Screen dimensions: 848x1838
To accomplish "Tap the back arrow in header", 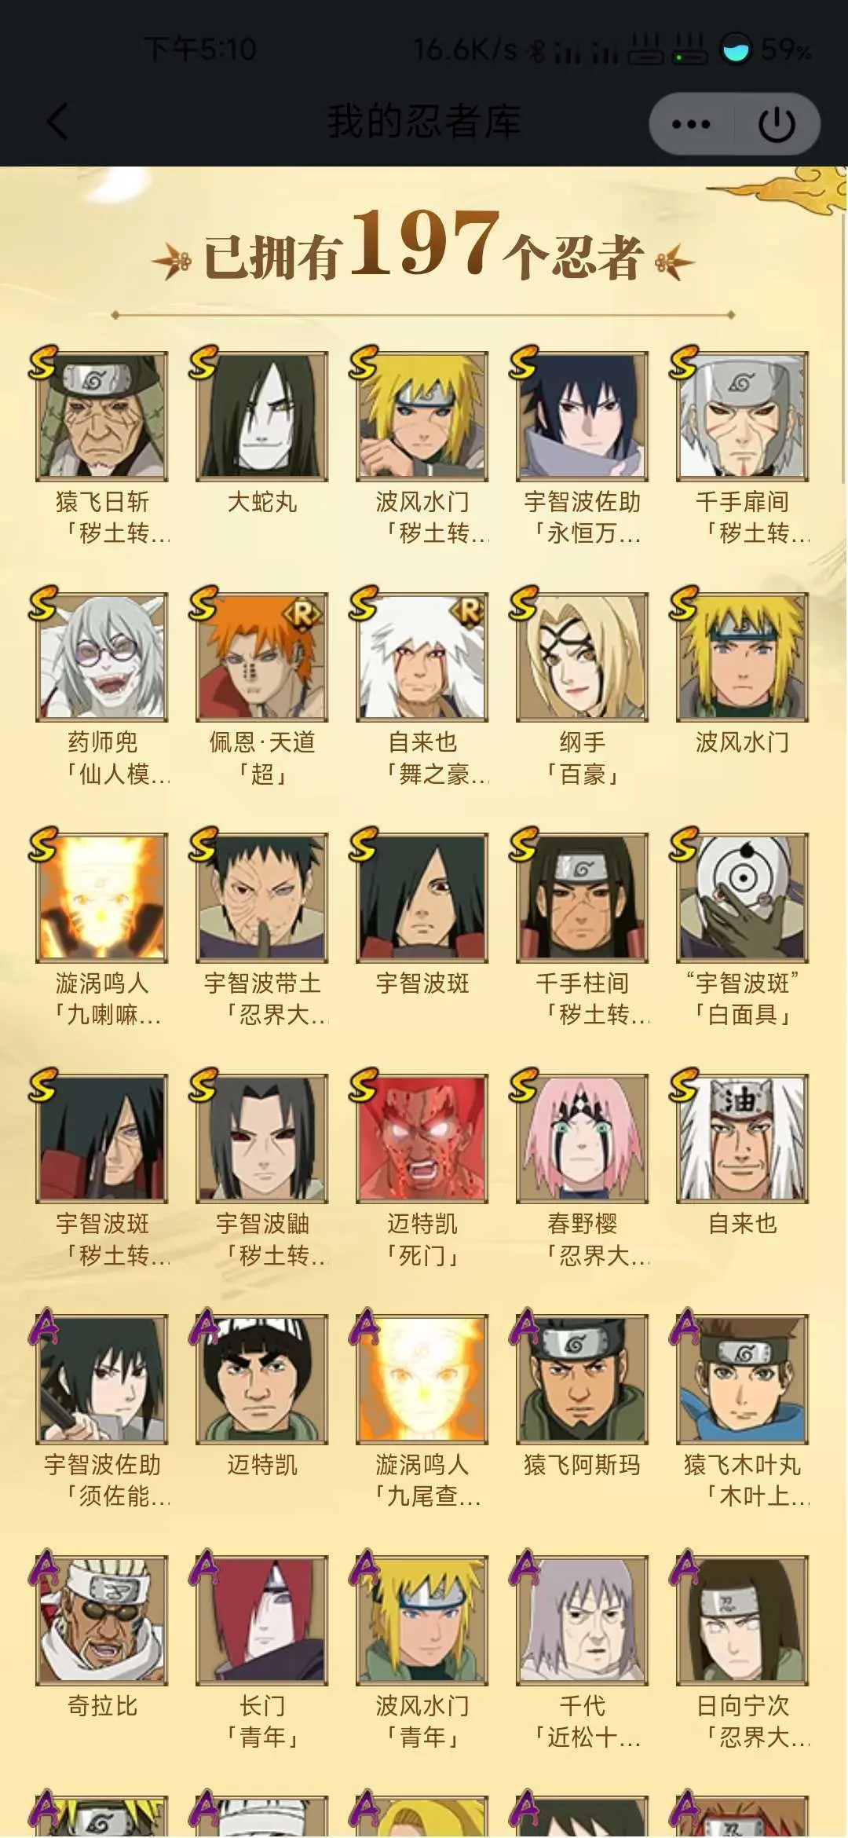I will [x=57, y=122].
